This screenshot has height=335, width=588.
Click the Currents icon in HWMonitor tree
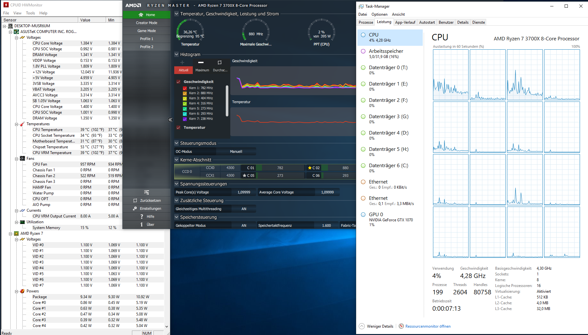[22, 210]
